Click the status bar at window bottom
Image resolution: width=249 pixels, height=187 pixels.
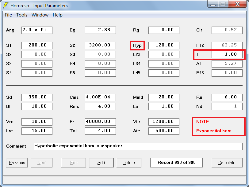coord(124,180)
